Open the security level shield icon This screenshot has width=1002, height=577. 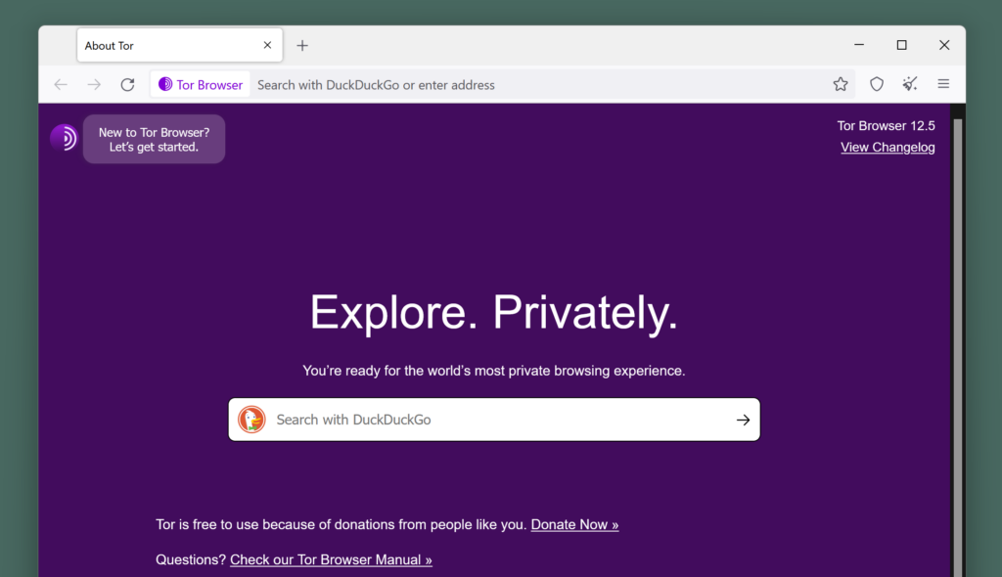tap(876, 84)
